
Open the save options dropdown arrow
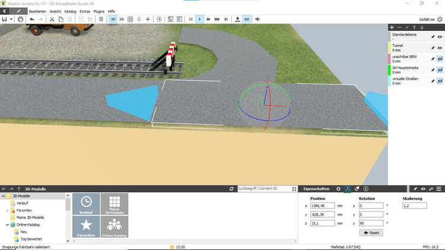[x=11, y=20]
